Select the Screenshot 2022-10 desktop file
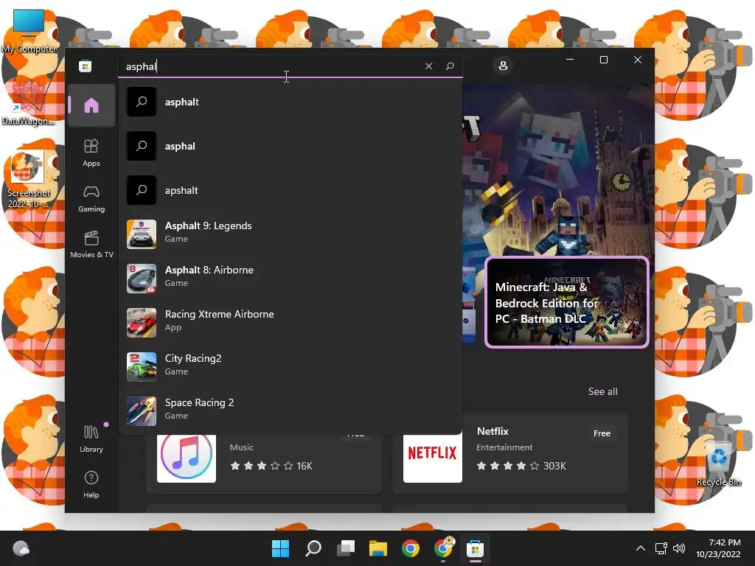The height and width of the screenshot is (566, 755). coord(28,180)
